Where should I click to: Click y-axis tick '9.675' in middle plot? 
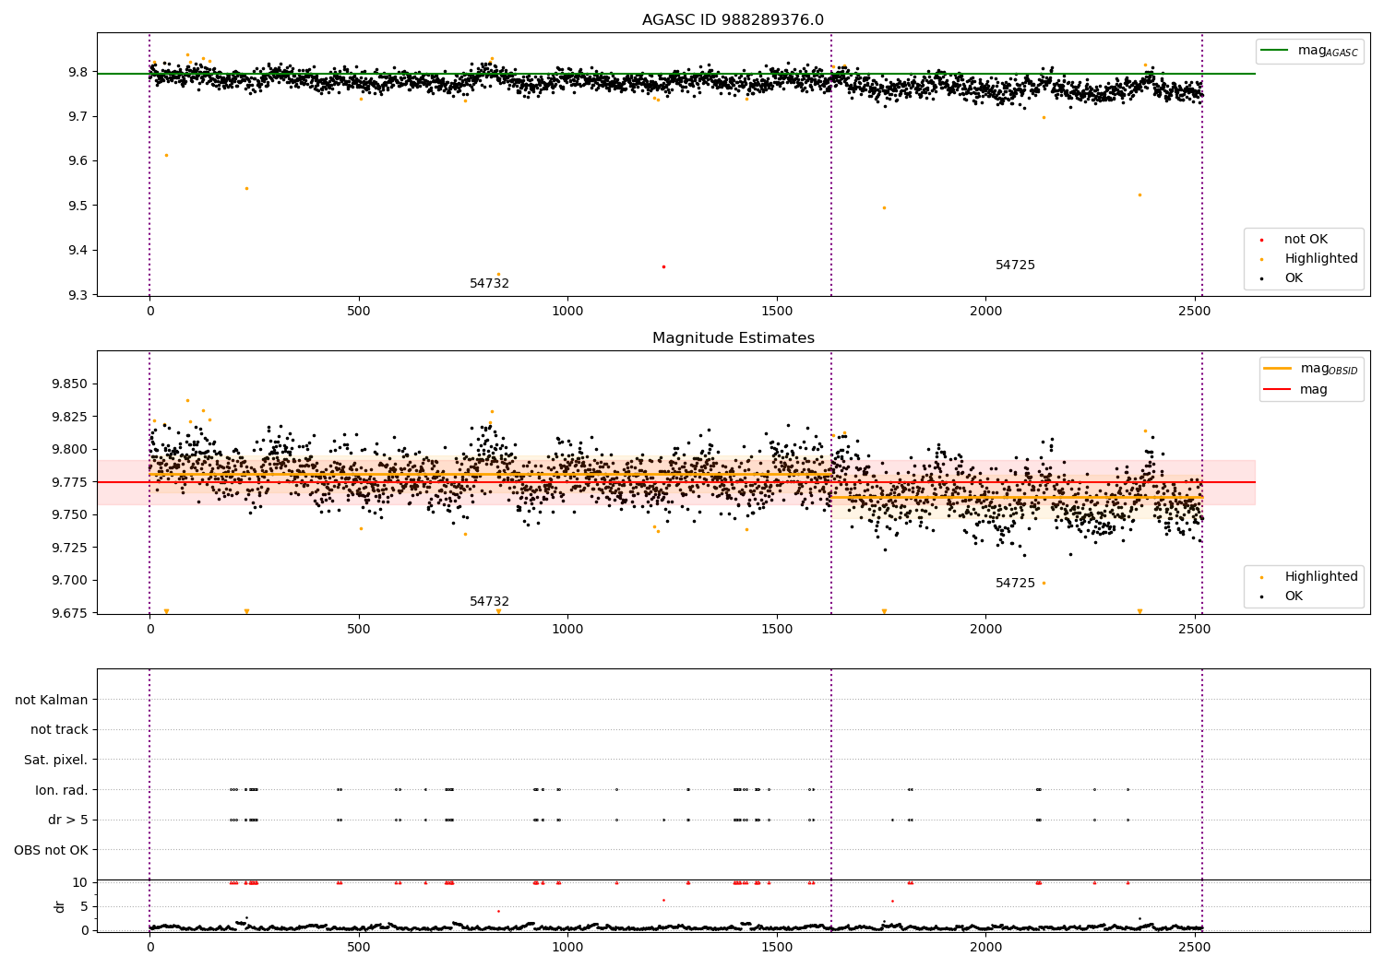(x=70, y=613)
